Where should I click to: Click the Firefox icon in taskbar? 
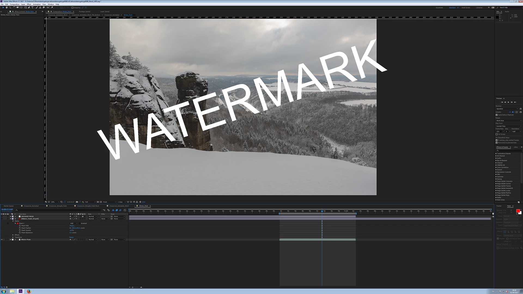(29, 291)
